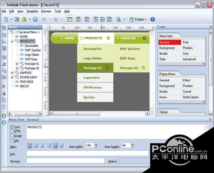Open the dropdown arrow next to New file icon

(12, 19)
